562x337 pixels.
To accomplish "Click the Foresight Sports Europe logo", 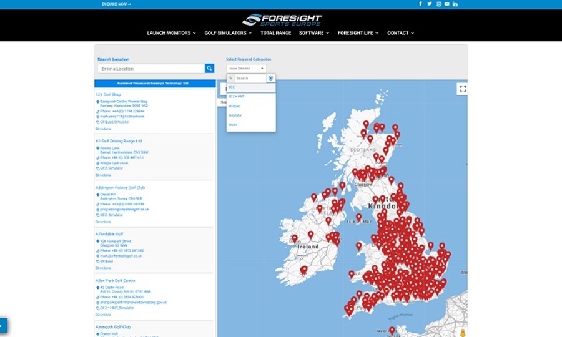I will (x=282, y=20).
